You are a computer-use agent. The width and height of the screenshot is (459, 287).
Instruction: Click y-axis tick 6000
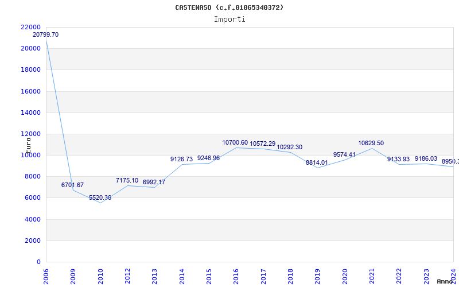click(x=32, y=197)
